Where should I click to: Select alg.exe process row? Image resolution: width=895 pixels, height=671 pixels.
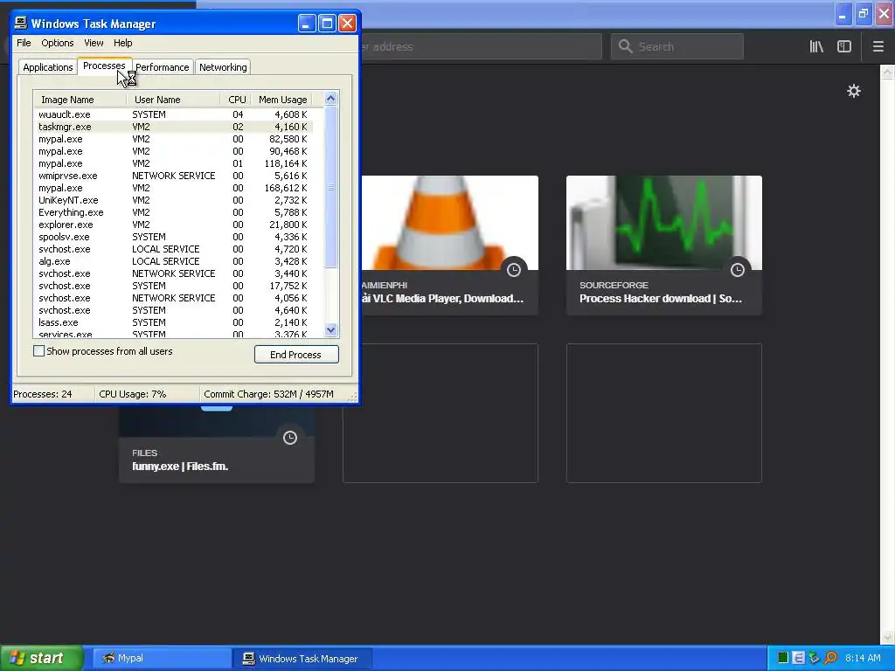tap(174, 261)
